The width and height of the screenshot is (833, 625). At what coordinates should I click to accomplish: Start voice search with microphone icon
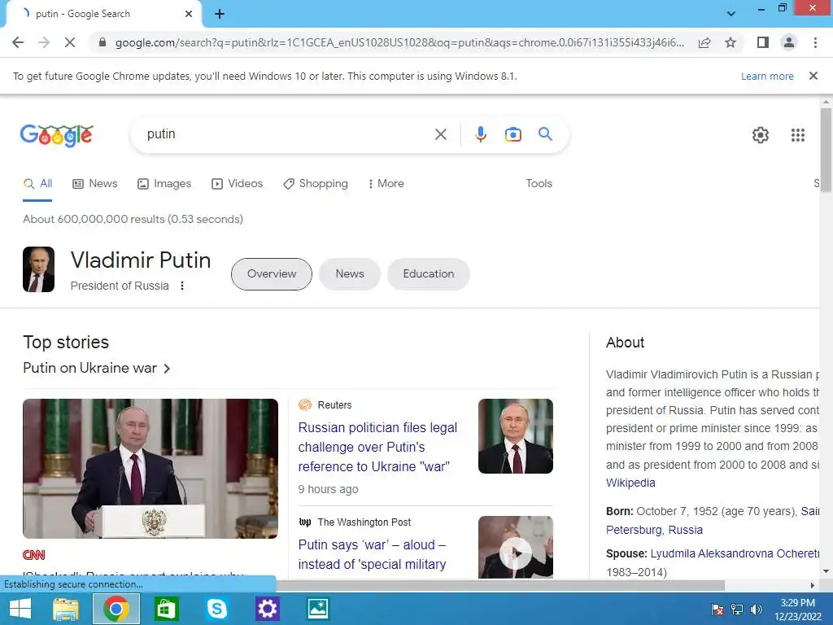click(481, 134)
